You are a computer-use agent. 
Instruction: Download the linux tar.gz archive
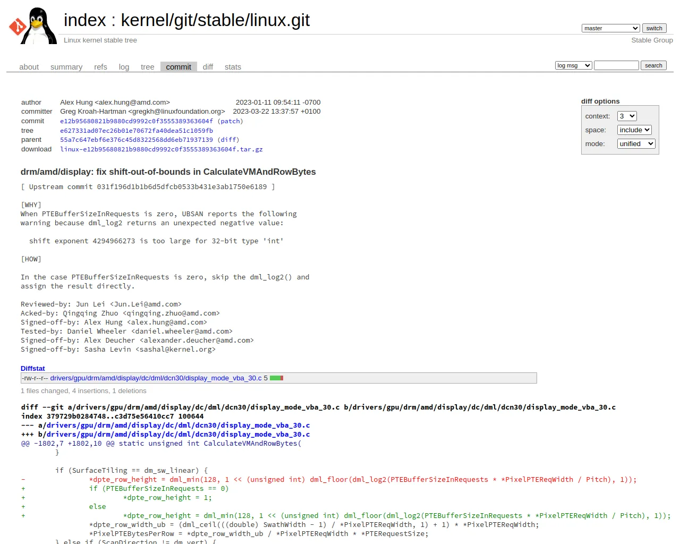coord(161,149)
